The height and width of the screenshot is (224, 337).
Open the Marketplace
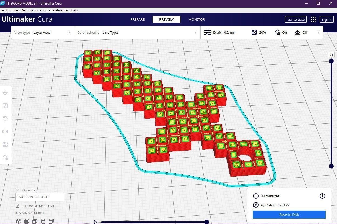[x=296, y=19]
